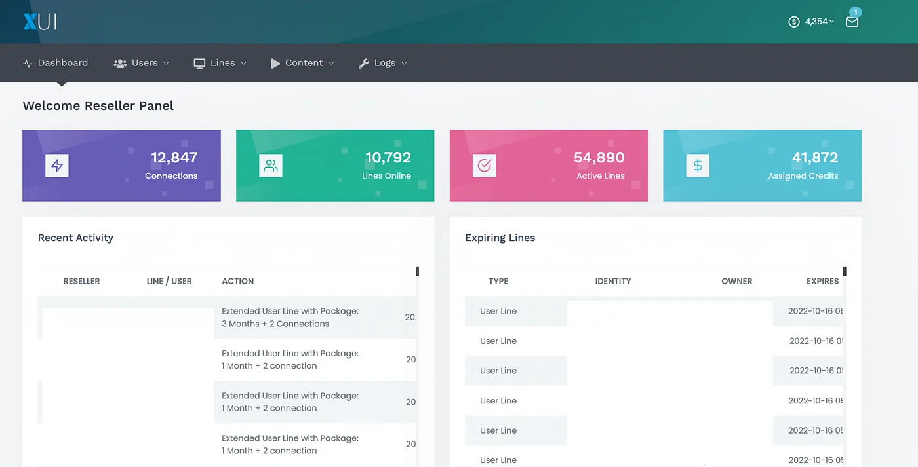Click the XUI logo in the header
The height and width of the screenshot is (467, 918).
click(x=39, y=20)
